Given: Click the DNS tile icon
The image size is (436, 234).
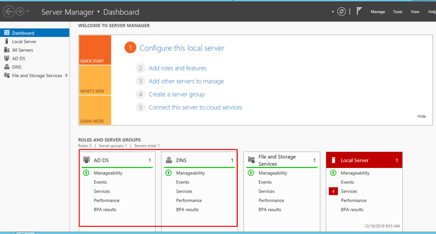Looking at the screenshot, I should coord(169,160).
